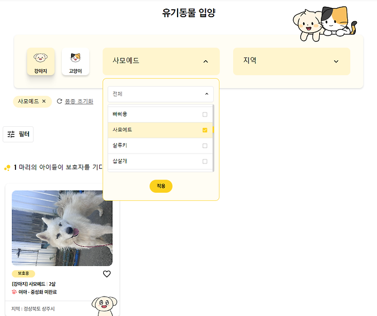Click the breed list scrollbar
This screenshot has height=316, width=377.
tap(213, 138)
